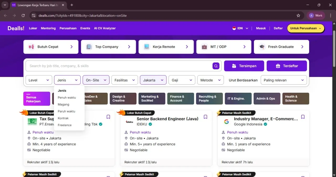Select Penuh waktu from Jenis list
This screenshot has width=336, height=177.
(x=67, y=97)
